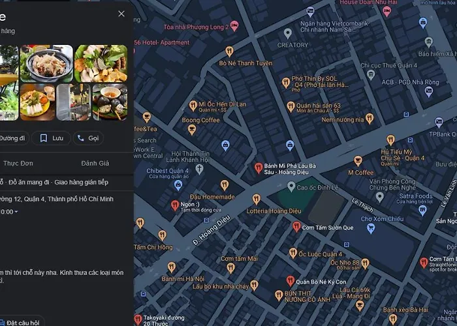The image size is (457, 326).
Task: Select the Cơm tấm Mai restaurant pin
Action: (231, 268)
